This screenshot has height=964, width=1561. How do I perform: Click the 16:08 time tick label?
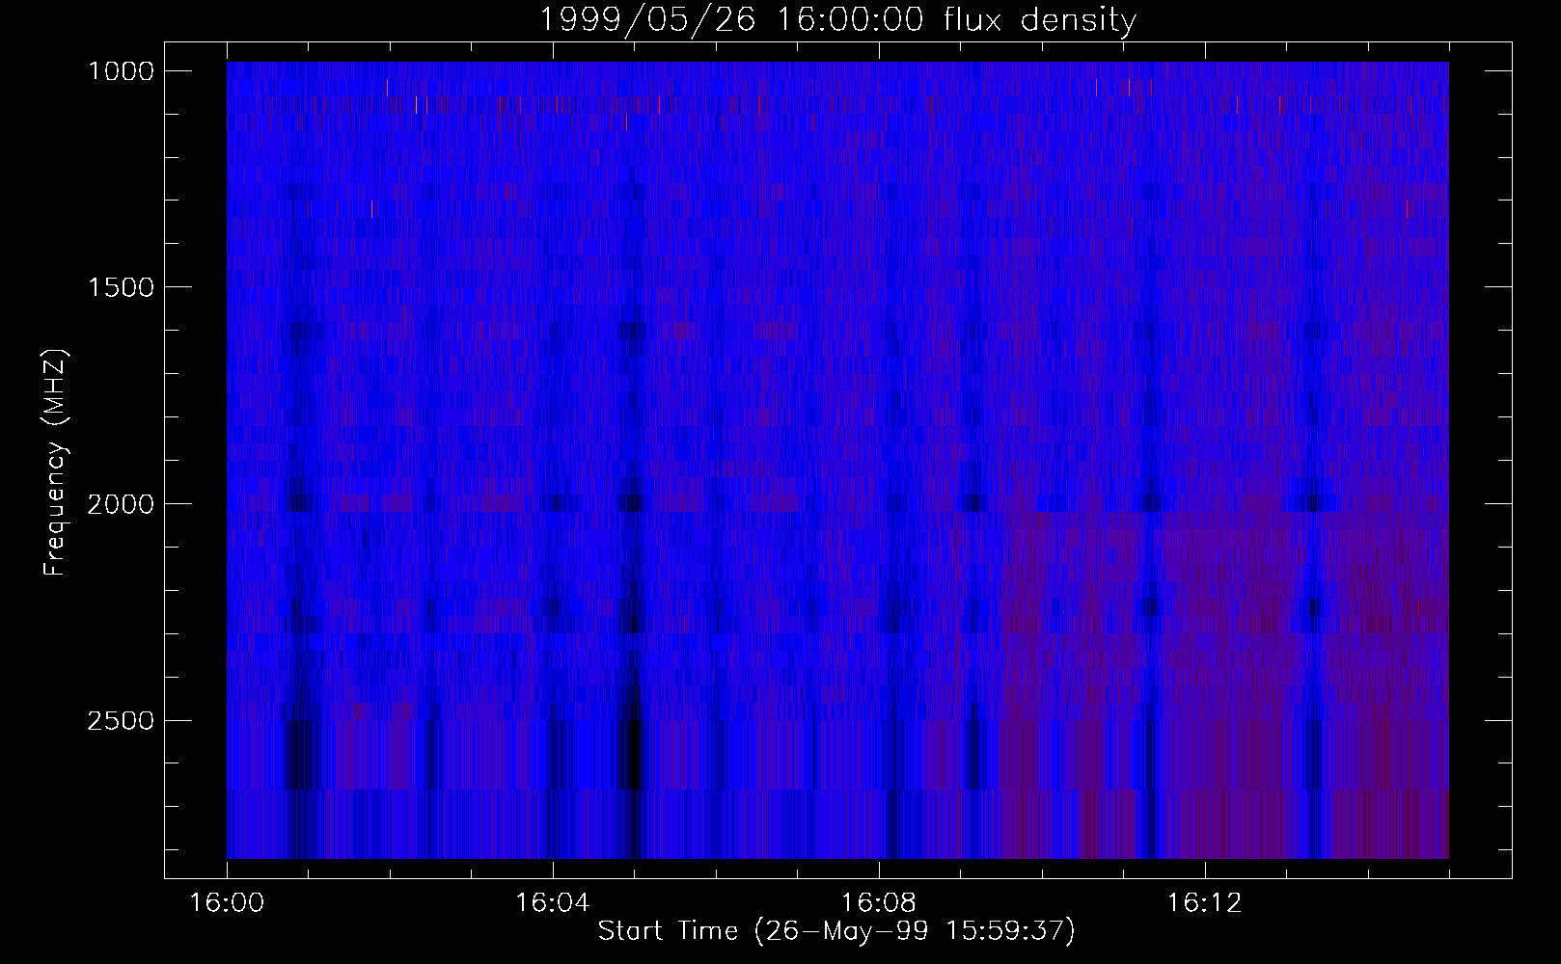click(x=878, y=903)
